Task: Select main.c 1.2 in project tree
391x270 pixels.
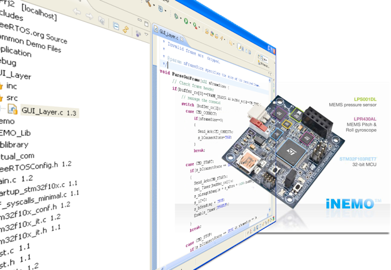Action: click(x=16, y=179)
